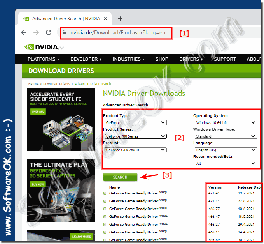Screen dimensions: 264x244
Task: Click version number 471.41
Action: pos(214,193)
